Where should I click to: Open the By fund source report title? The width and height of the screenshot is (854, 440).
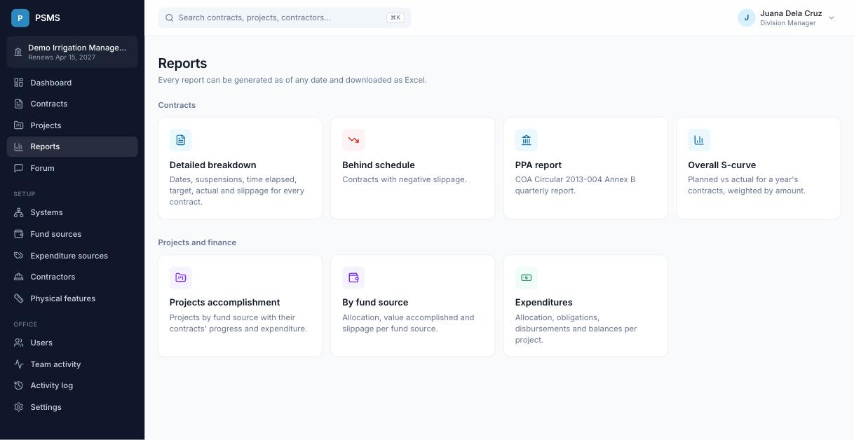click(x=375, y=303)
